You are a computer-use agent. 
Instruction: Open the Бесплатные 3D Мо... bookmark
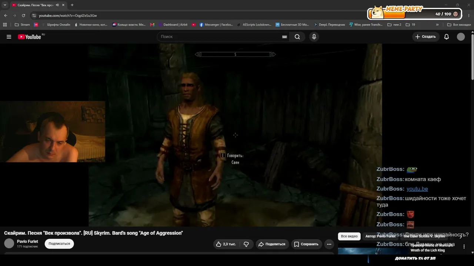[292, 25]
